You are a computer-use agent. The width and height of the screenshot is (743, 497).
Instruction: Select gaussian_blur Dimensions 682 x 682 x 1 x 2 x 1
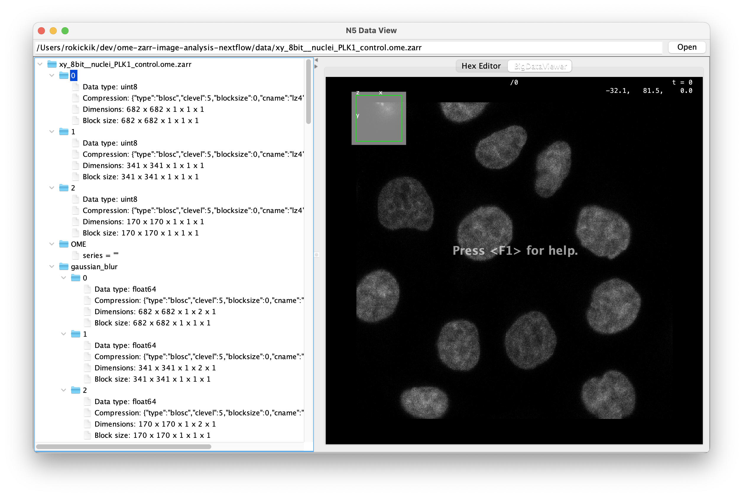pyautogui.click(x=155, y=312)
